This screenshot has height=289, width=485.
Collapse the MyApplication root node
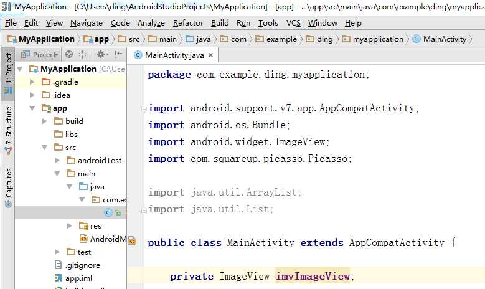[x=20, y=69]
